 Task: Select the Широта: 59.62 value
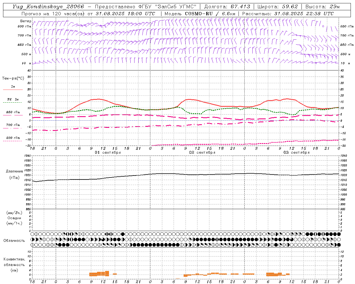click(278, 7)
